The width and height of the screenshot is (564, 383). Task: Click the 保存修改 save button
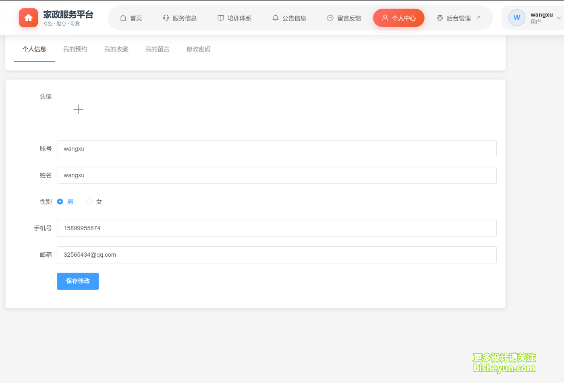[77, 281]
